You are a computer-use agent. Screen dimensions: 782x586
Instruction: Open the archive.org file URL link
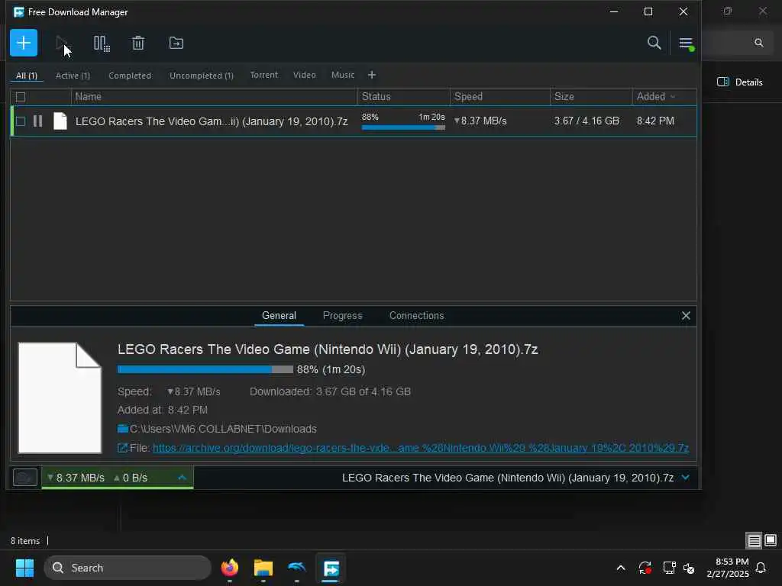(421, 448)
